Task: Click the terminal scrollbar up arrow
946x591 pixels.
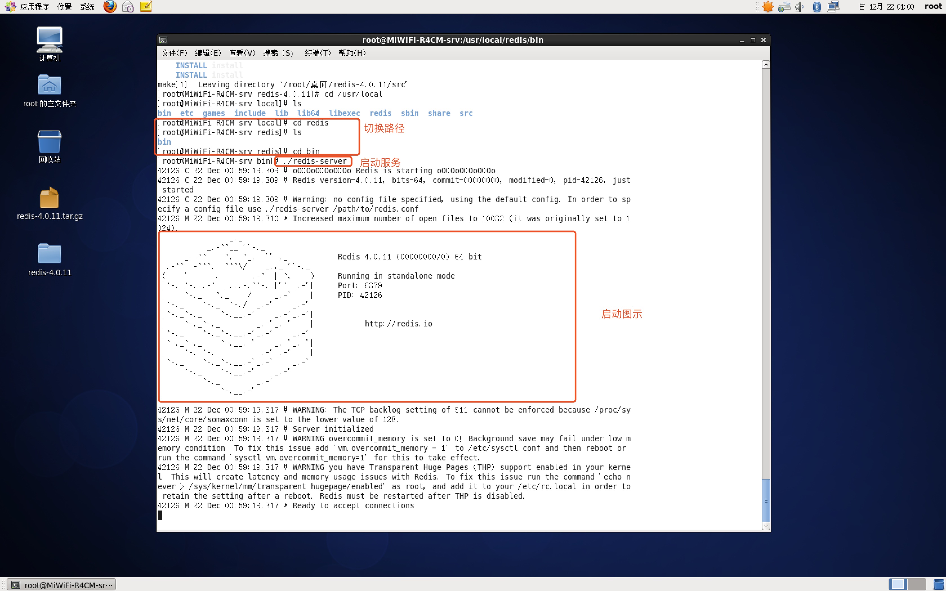Action: point(766,65)
